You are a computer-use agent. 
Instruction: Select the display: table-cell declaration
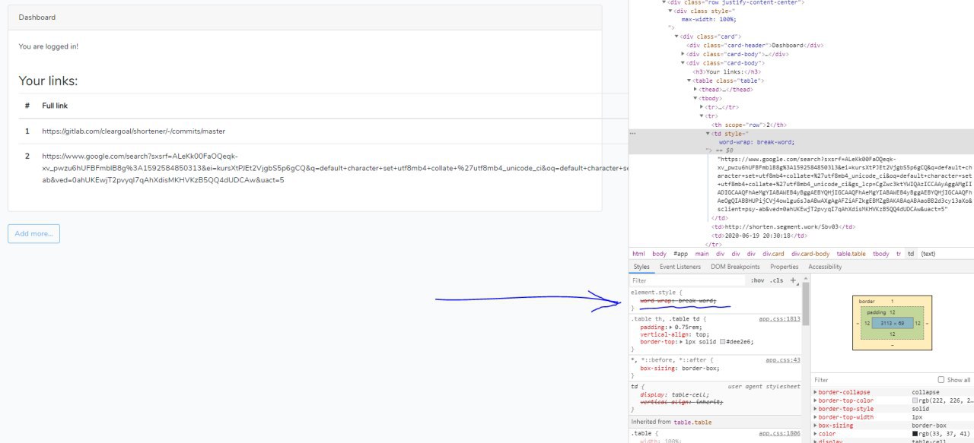coord(674,394)
